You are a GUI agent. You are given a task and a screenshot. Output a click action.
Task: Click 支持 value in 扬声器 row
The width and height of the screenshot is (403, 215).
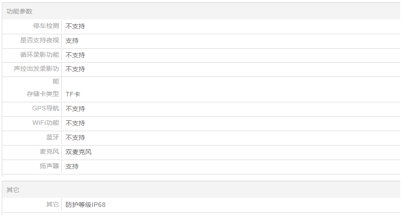[72, 166]
